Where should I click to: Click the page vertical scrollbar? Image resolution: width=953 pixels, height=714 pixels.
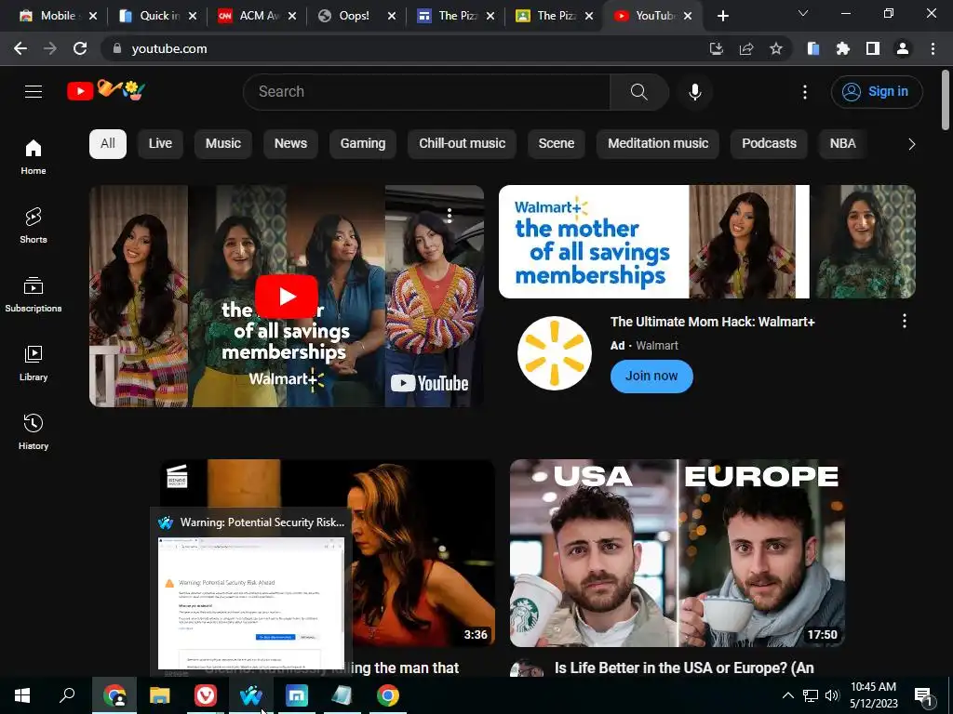point(946,100)
